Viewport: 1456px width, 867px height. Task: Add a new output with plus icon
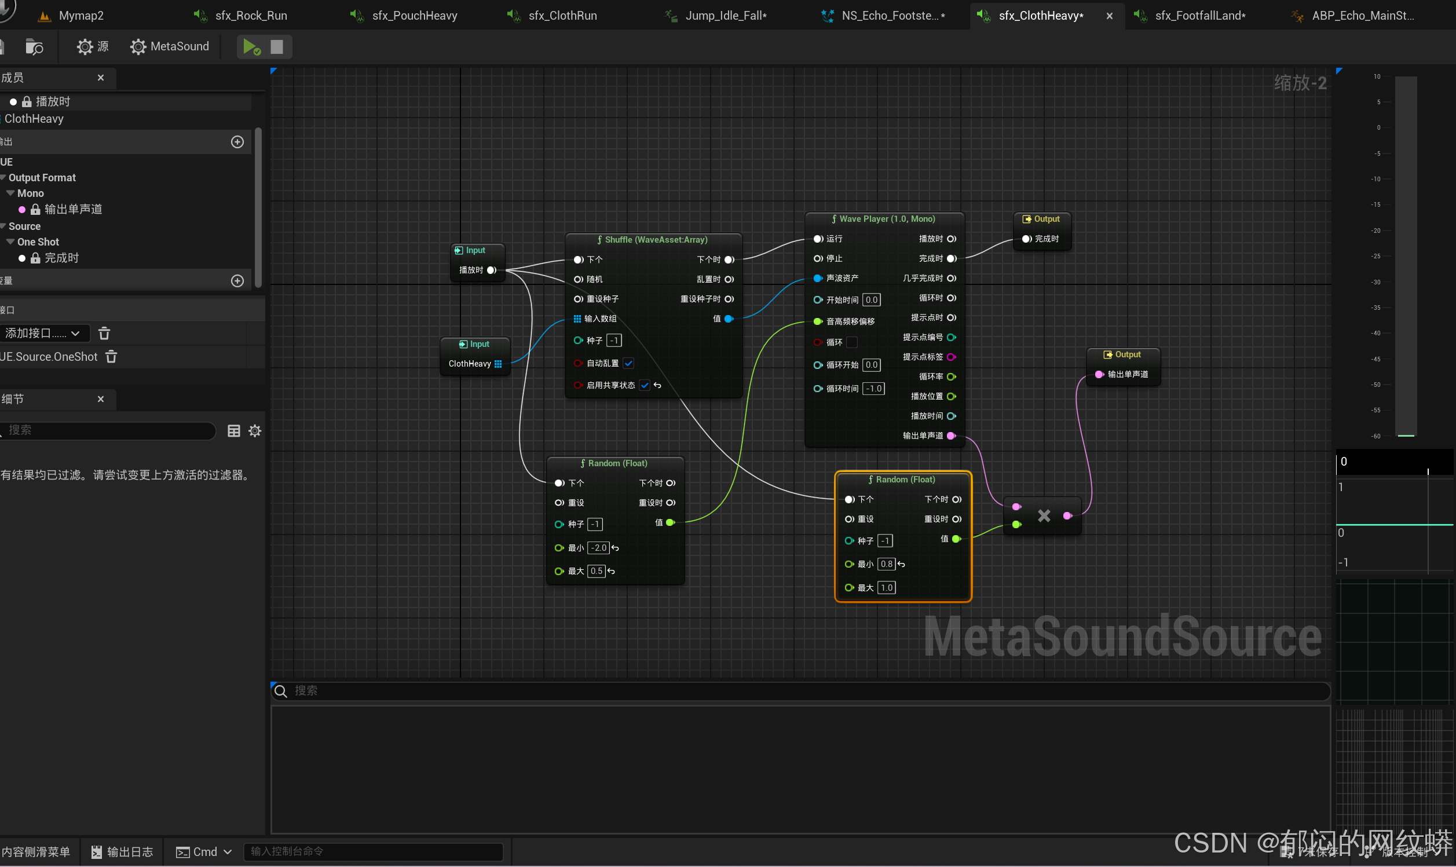[x=237, y=142]
